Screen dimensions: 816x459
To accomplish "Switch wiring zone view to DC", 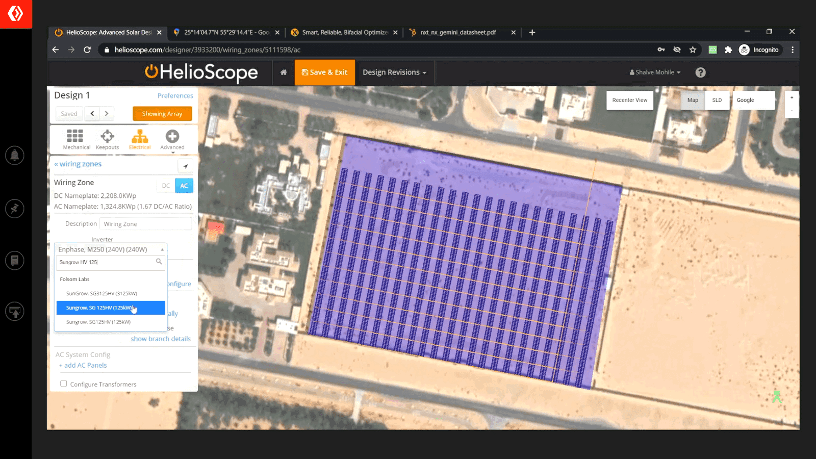I will click(166, 186).
